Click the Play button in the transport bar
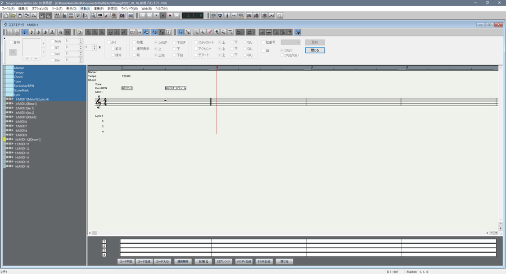506x274 pixels. 156,15
